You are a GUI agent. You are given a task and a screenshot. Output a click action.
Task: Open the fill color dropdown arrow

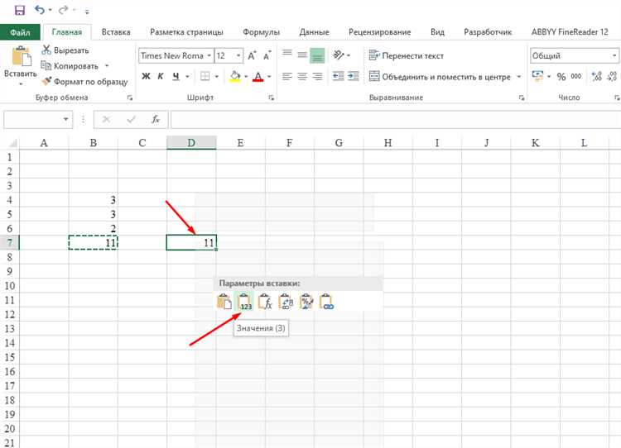(246, 76)
